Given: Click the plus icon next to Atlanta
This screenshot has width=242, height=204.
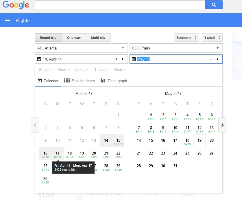Looking at the screenshot, I should 123,48.
